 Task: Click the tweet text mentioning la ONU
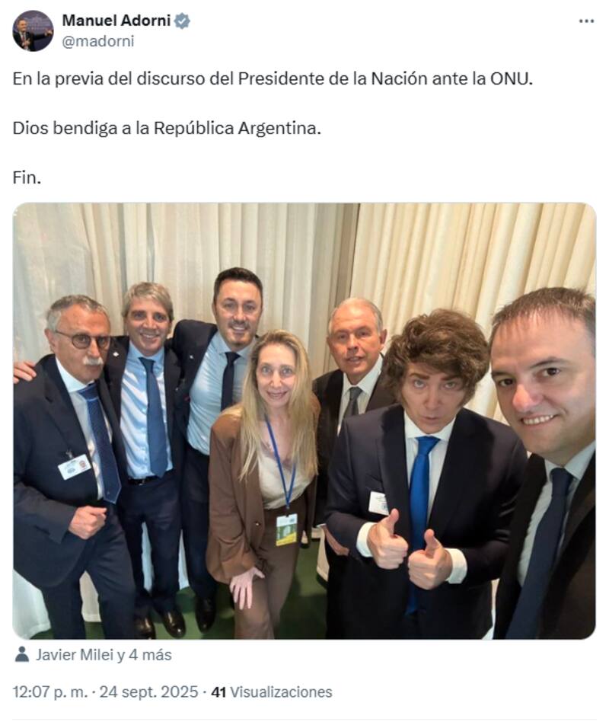273,78
